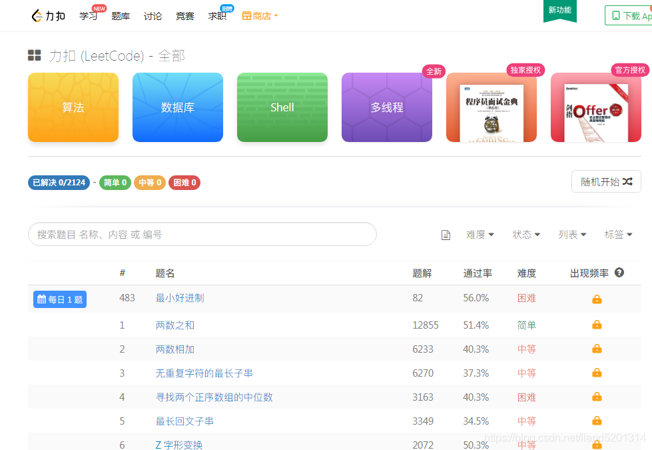Click the shop icon next to 商店
The height and width of the screenshot is (450, 652).
coord(246,16)
